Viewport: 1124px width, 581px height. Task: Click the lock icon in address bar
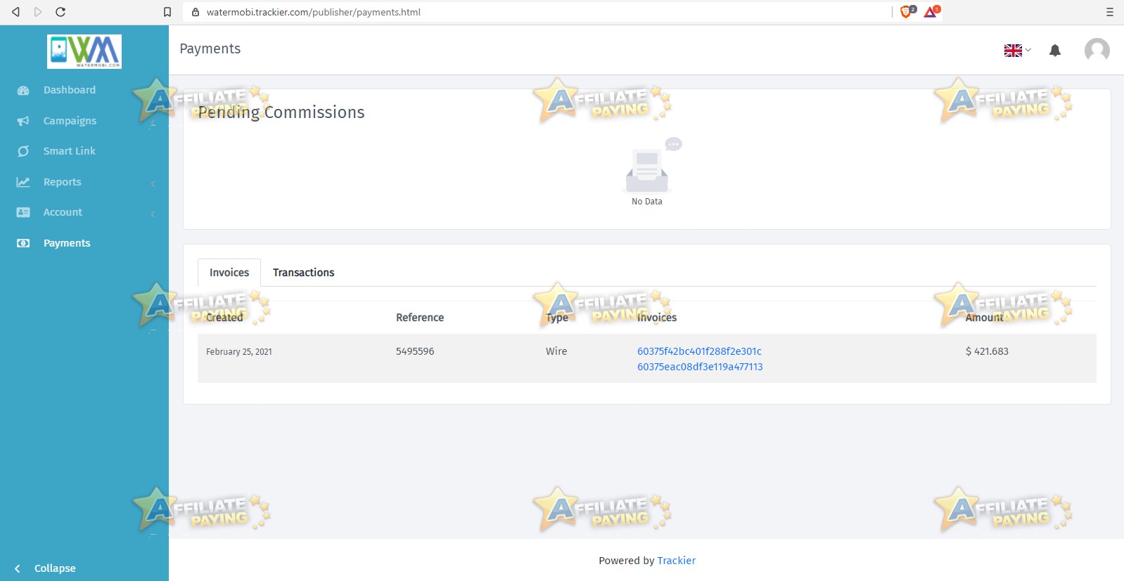[x=196, y=12]
